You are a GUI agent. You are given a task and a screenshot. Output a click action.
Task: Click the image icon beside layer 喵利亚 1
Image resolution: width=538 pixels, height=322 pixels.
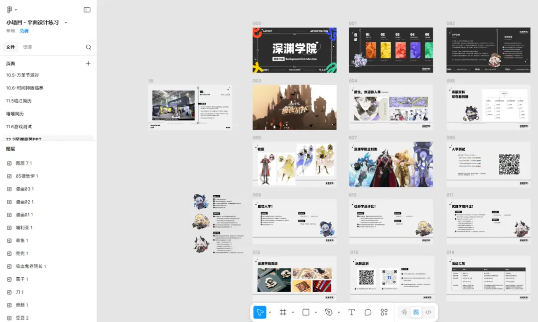click(9, 228)
